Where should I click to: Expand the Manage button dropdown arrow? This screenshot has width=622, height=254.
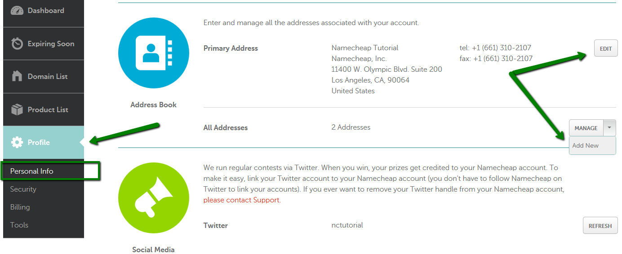point(609,128)
